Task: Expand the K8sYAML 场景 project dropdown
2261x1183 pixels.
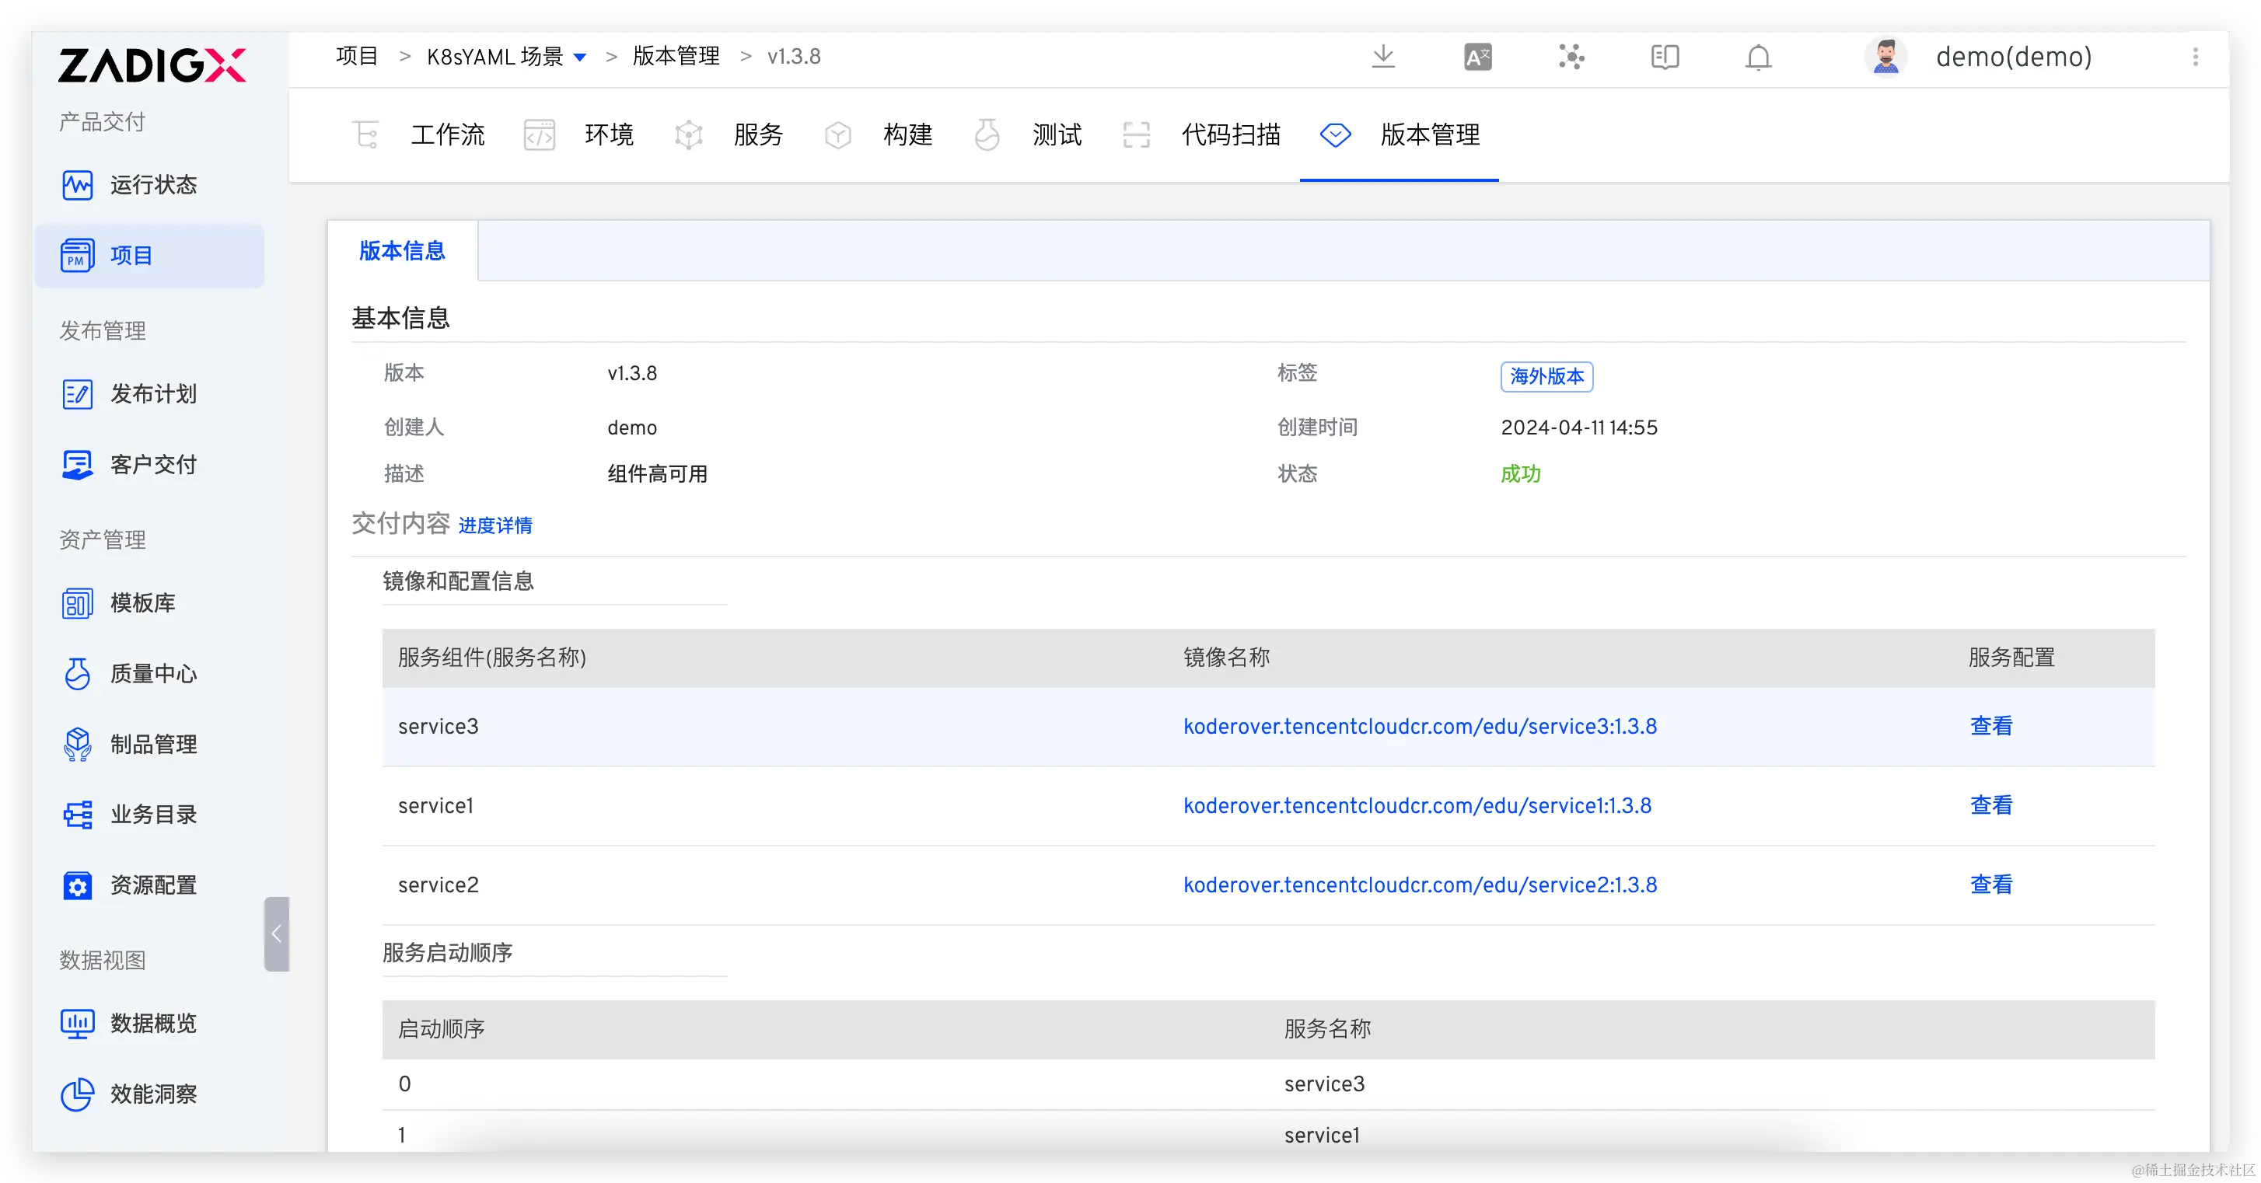Action: [x=579, y=58]
